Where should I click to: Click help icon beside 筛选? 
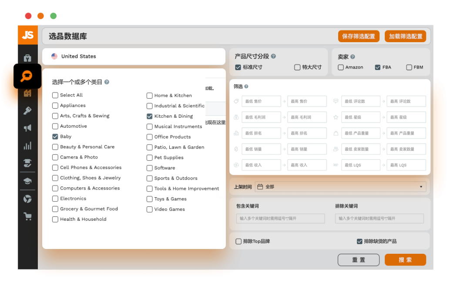point(246,86)
